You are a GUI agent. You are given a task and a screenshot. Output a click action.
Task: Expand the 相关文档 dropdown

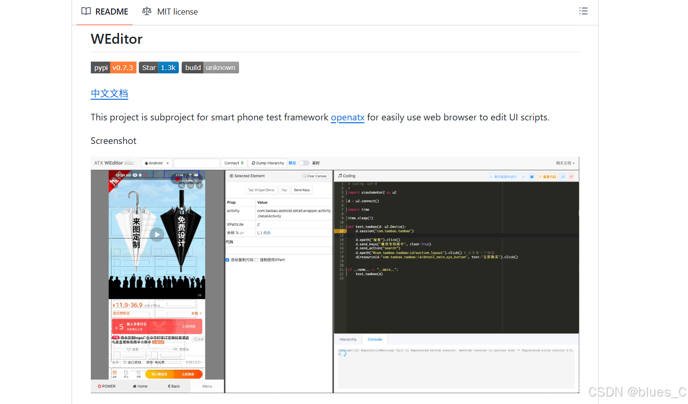(565, 163)
